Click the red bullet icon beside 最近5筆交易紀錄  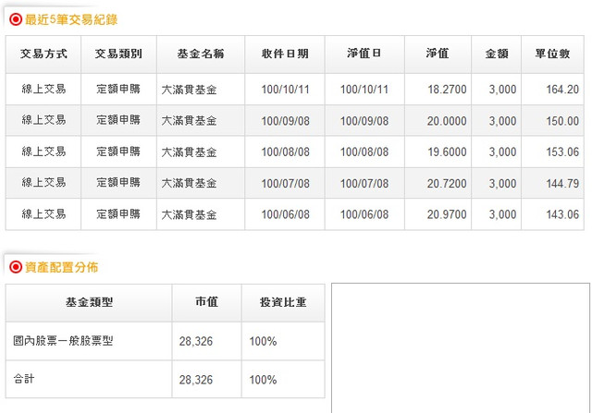click(x=16, y=19)
